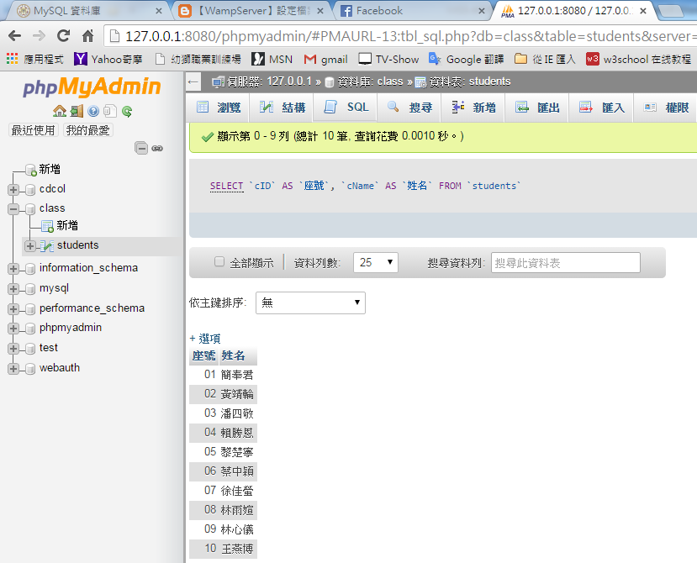697x563 pixels.
Task: Open the blue help documentation icon
Action: 93,111
